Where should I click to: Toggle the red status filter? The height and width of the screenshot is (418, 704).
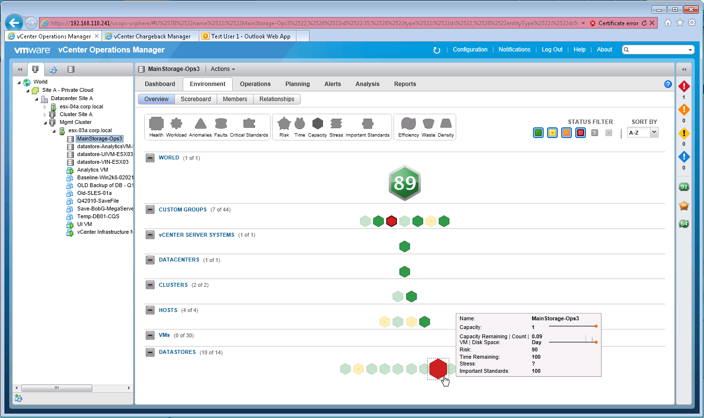click(x=581, y=133)
